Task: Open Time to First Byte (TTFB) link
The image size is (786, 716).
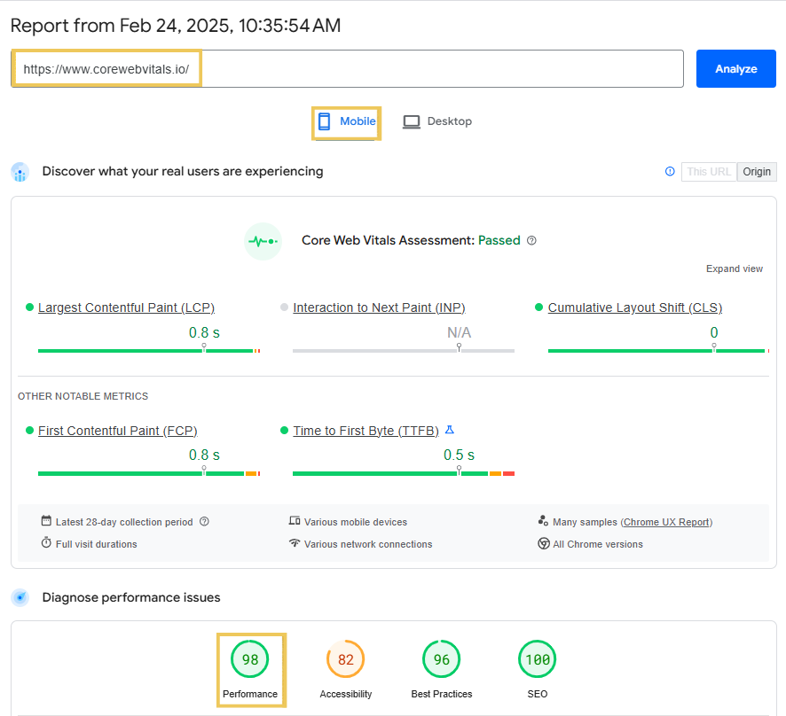Action: [x=365, y=431]
